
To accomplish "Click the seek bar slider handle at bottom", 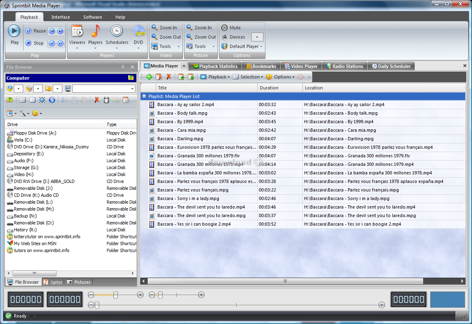I will click(97, 305).
